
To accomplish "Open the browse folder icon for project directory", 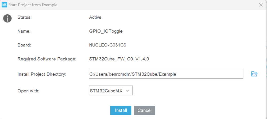I will click(x=254, y=74).
